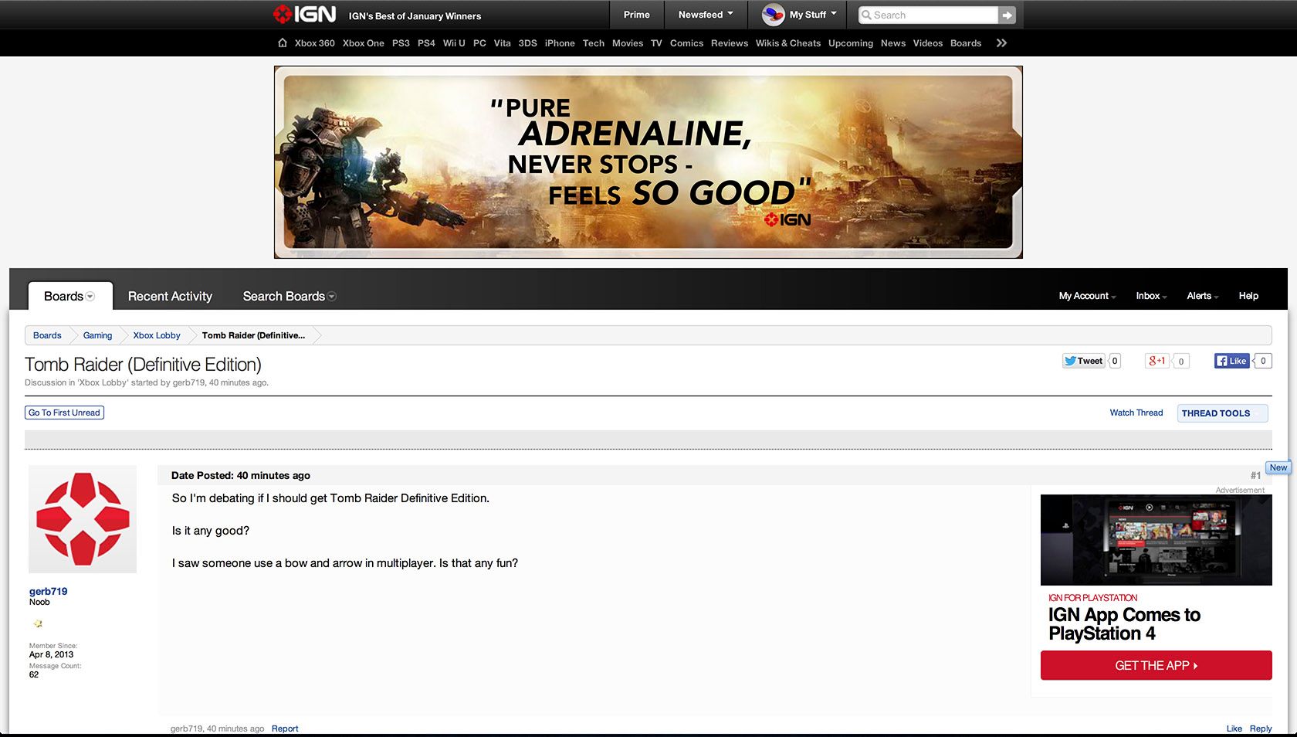Click the Tomb Raider (Definitive... breadcrumb item

point(253,335)
